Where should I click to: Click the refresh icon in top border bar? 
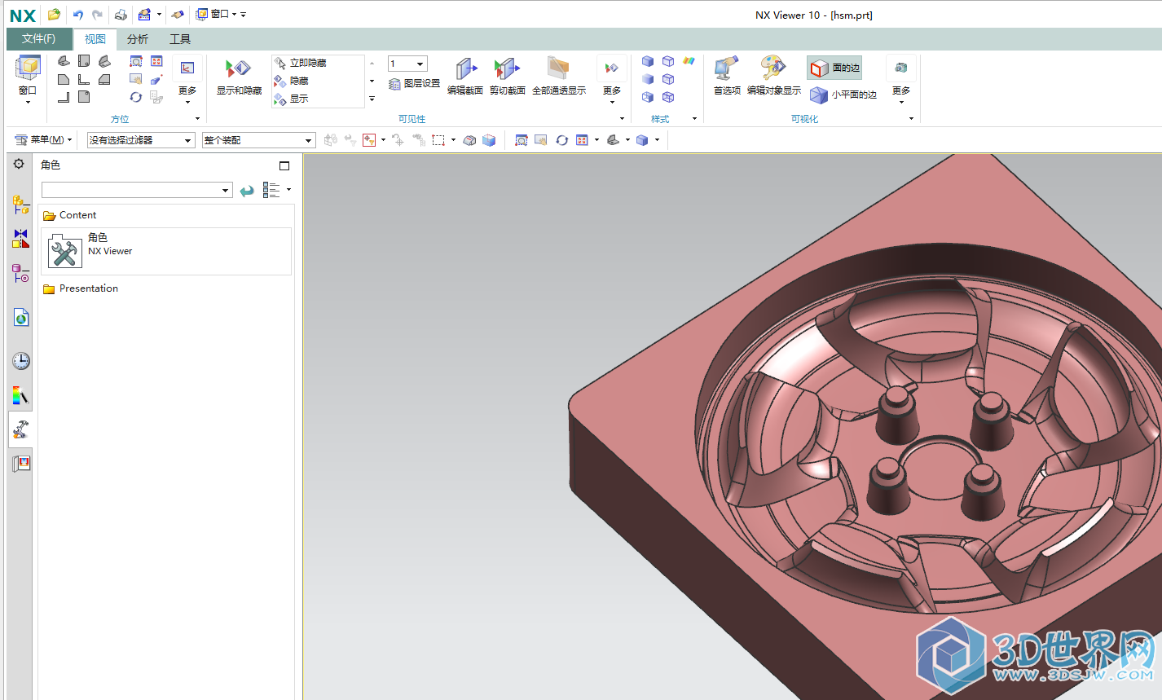coord(561,140)
